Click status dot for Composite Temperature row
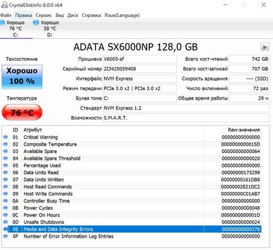 (x=5, y=144)
